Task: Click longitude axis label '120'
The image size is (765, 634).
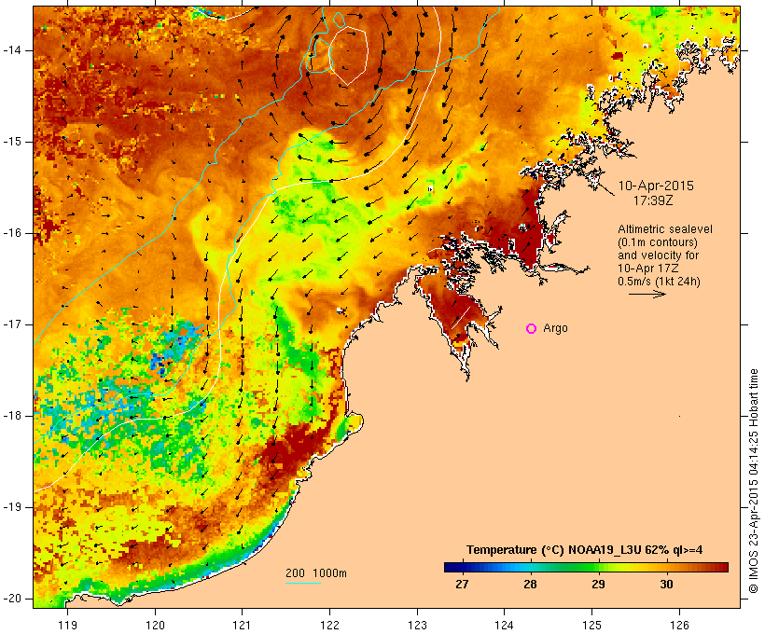Action: coord(155,625)
